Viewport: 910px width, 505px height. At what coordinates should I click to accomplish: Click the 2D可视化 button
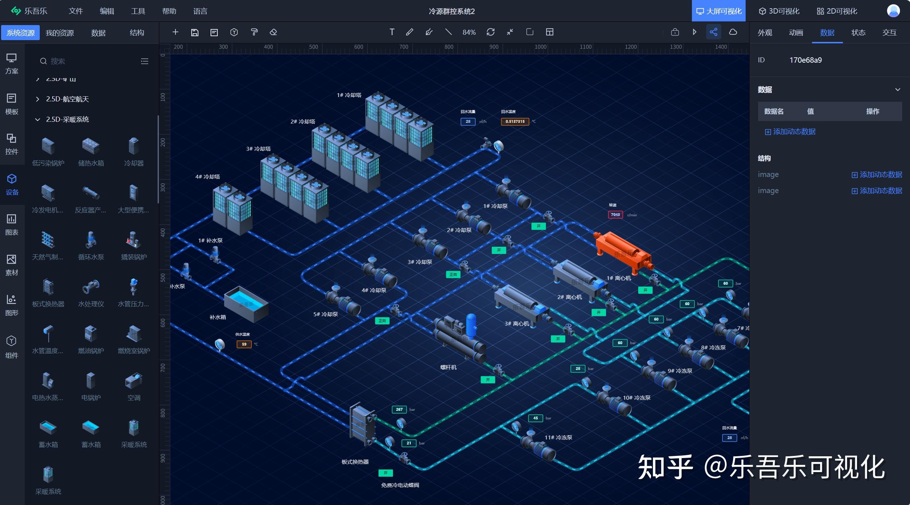tap(837, 11)
